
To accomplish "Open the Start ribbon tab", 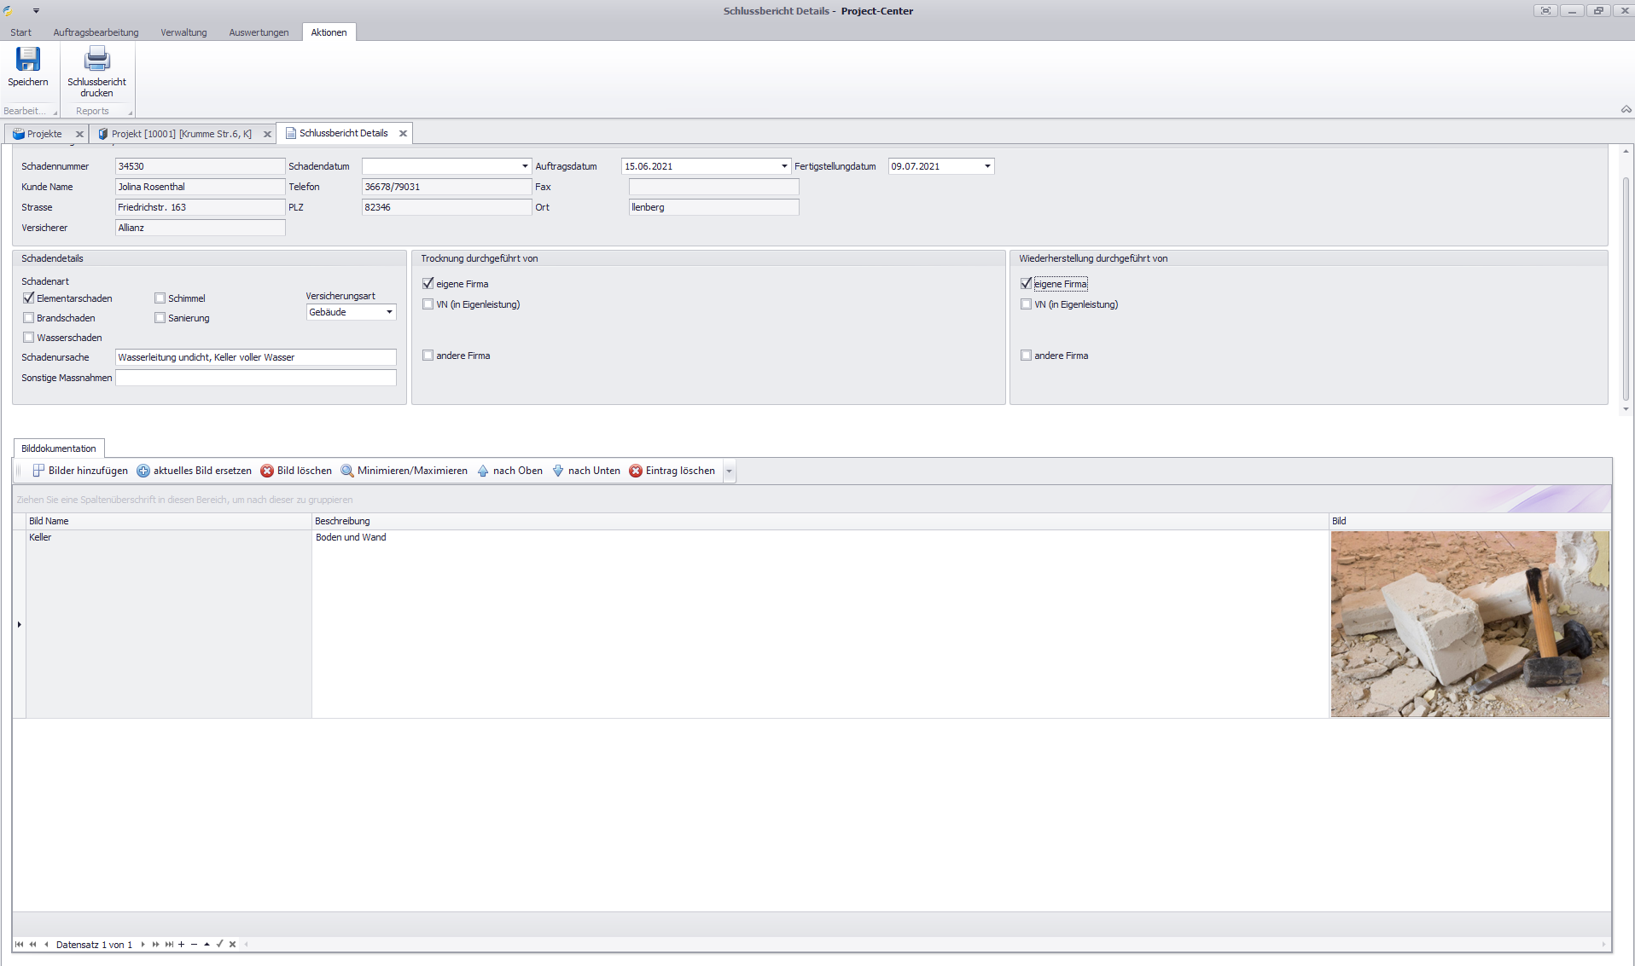I will (x=20, y=32).
